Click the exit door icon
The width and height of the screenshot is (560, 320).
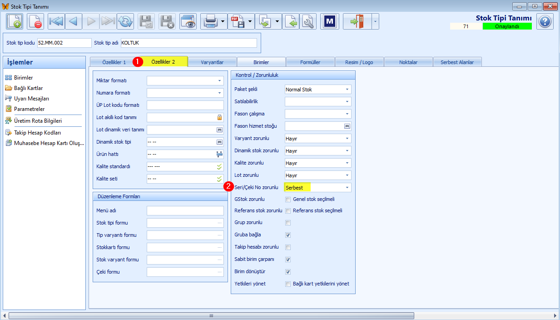(357, 21)
